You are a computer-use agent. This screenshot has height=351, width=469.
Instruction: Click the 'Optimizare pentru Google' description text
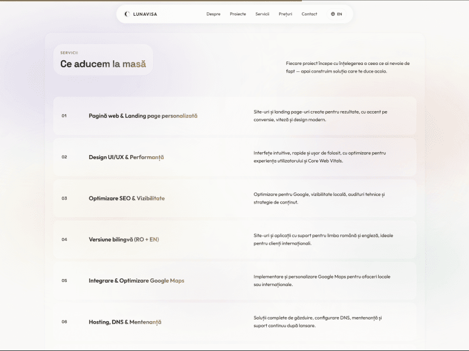tap(319, 198)
